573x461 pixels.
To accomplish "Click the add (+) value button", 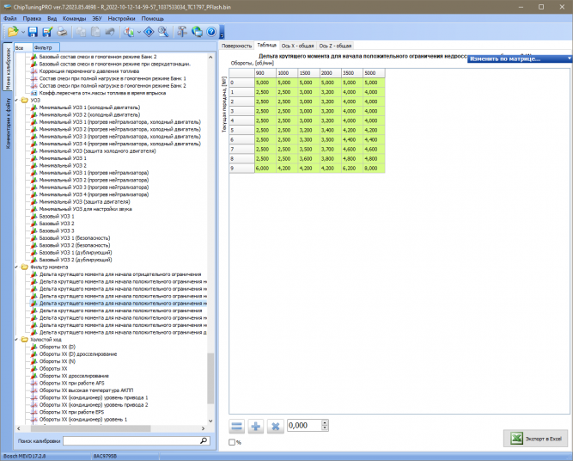I will pyautogui.click(x=256, y=427).
